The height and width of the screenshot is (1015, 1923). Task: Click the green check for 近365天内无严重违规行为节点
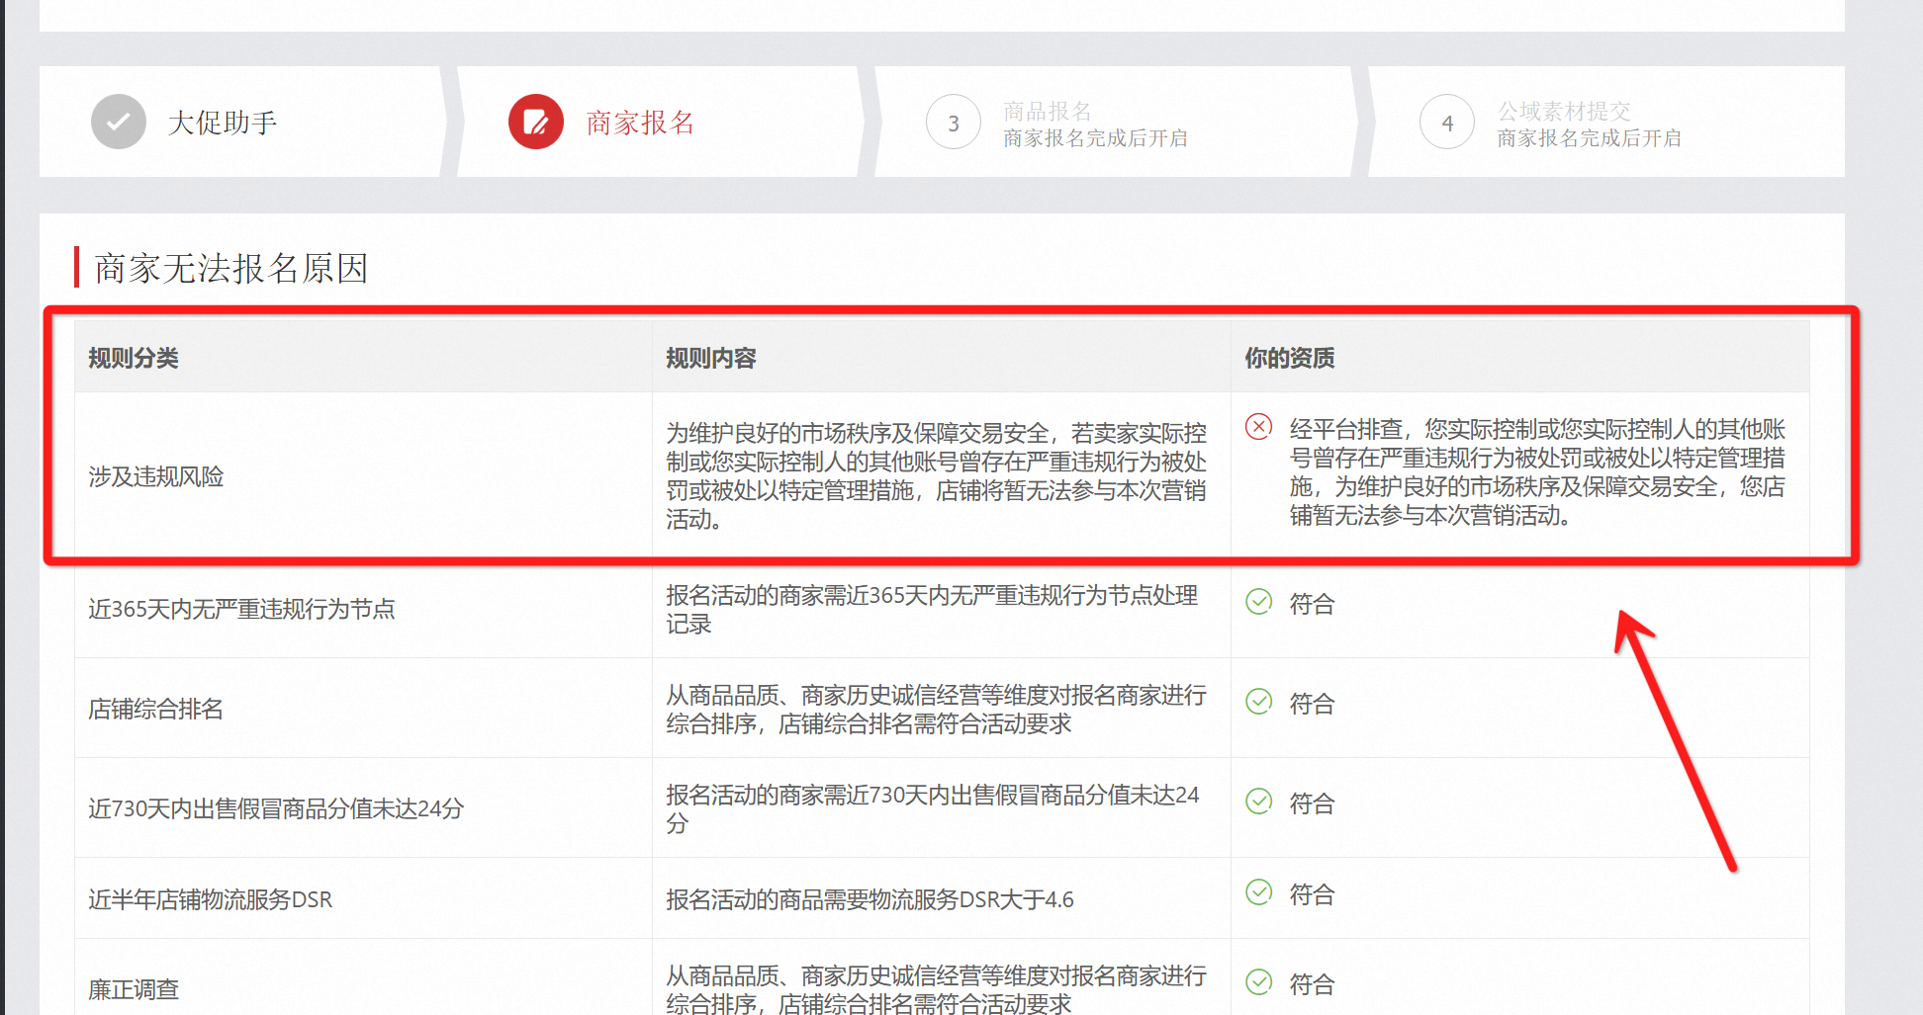(x=1259, y=602)
